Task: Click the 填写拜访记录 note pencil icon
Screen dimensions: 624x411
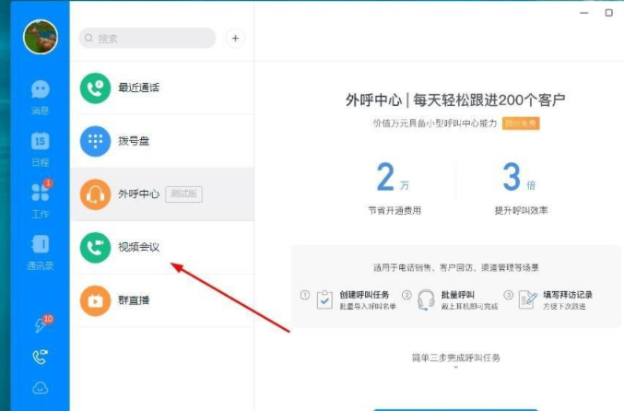Action: click(x=528, y=299)
